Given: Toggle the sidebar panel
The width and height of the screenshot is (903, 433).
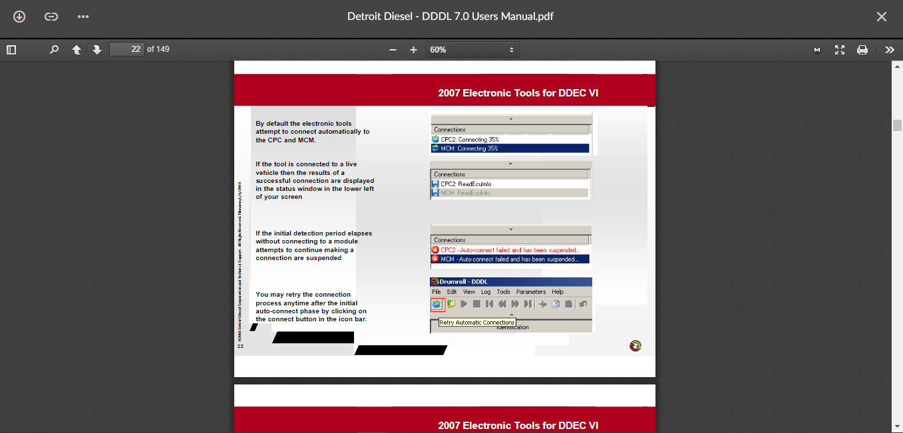Looking at the screenshot, I should (11, 50).
